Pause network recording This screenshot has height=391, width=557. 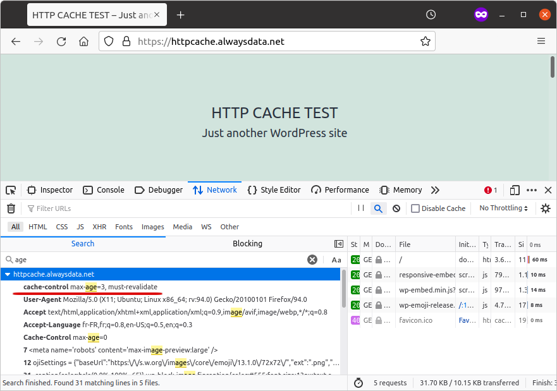361,208
